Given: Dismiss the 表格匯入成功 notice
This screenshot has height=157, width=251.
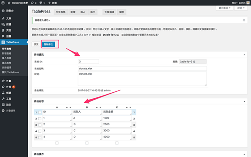Looking at the screenshot, I should pos(244,20).
